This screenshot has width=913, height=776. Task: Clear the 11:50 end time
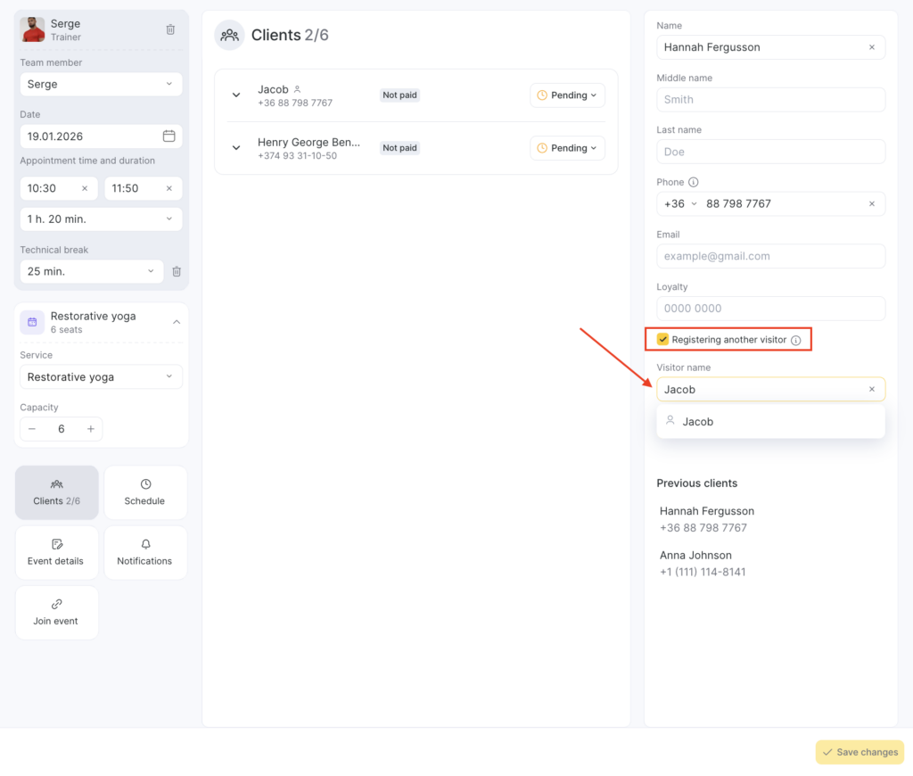coord(169,188)
